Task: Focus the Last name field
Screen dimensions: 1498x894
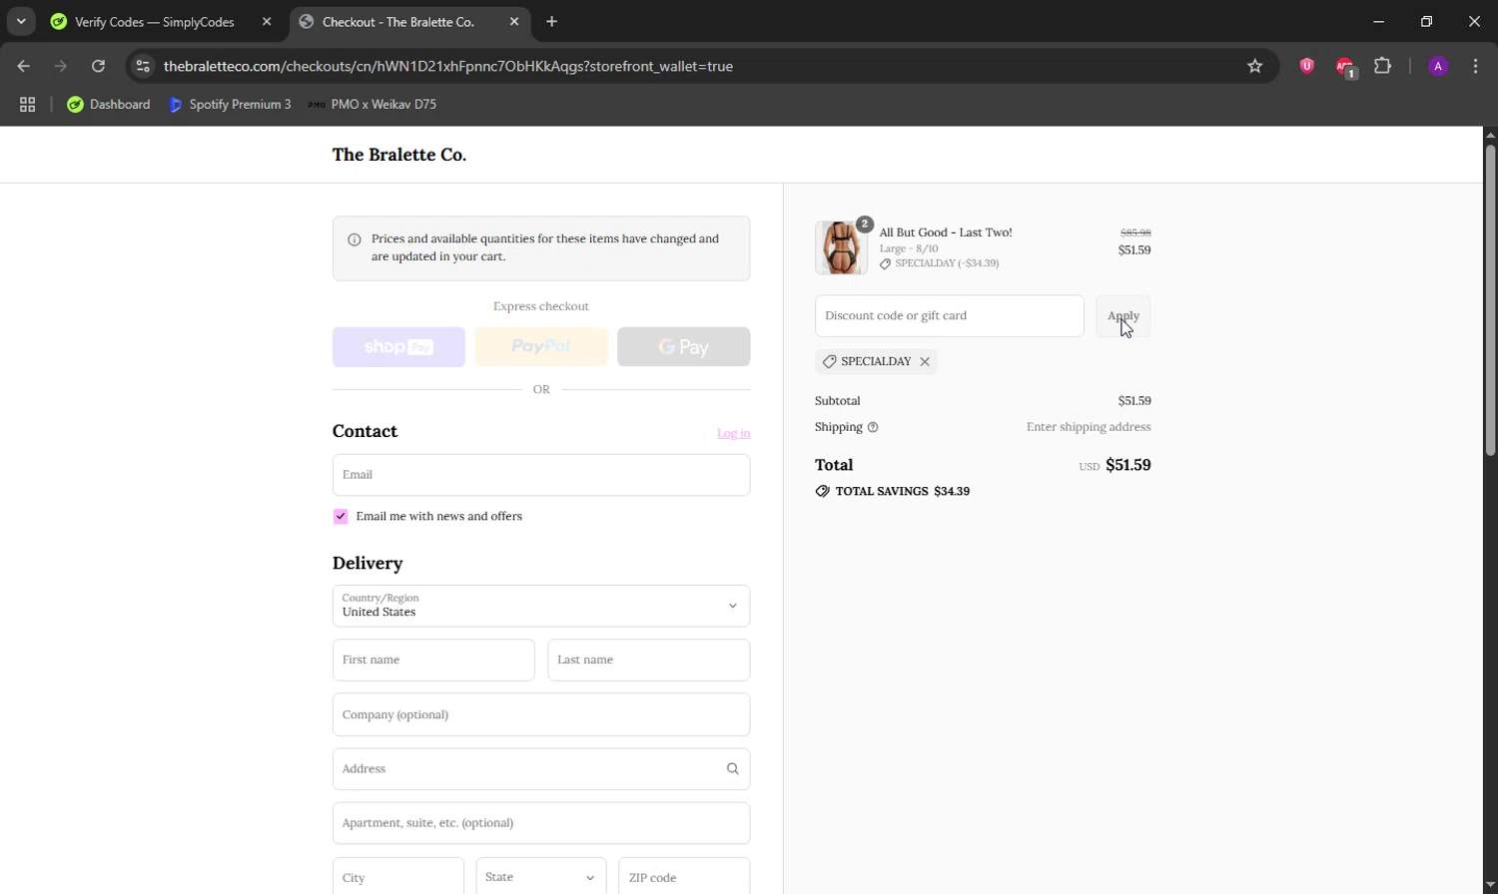Action: (649, 660)
